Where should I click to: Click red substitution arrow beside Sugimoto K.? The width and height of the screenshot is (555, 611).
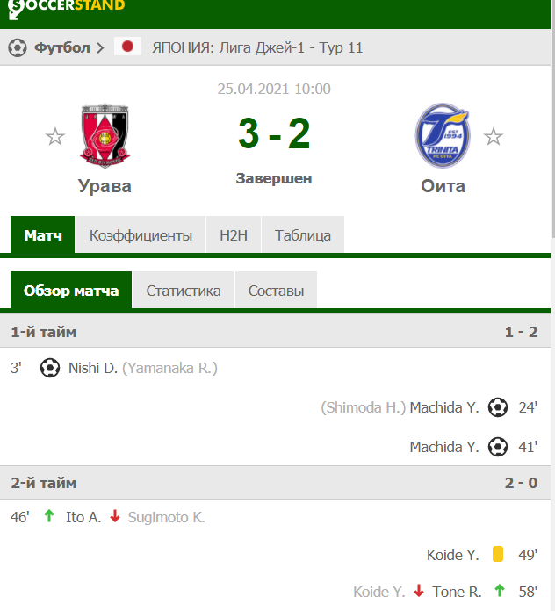click(x=114, y=517)
